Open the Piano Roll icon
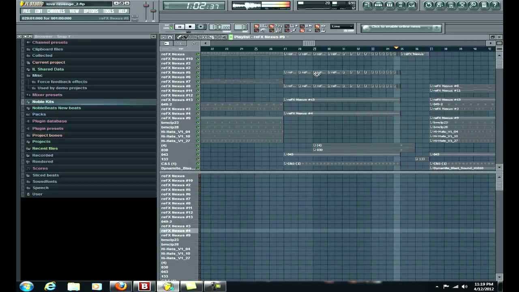519x292 pixels. pos(389,5)
